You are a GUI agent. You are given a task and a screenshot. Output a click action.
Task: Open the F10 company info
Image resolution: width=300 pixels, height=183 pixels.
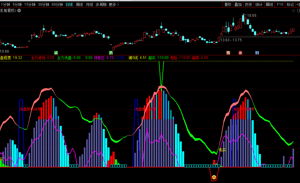tap(280, 4)
